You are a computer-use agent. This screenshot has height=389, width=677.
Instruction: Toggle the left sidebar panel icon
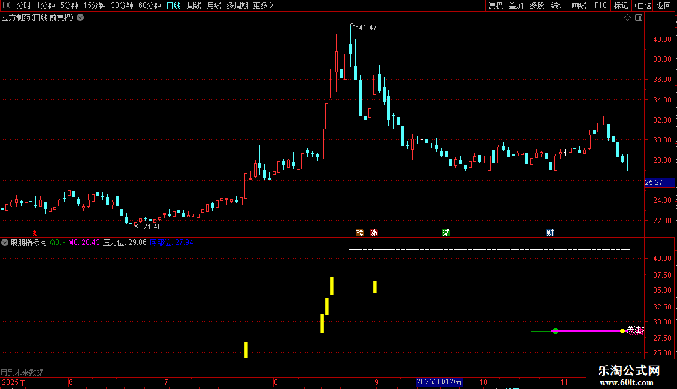pyautogui.click(x=7, y=5)
